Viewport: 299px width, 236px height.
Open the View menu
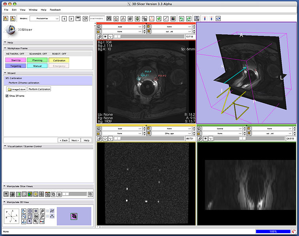(x=22, y=10)
